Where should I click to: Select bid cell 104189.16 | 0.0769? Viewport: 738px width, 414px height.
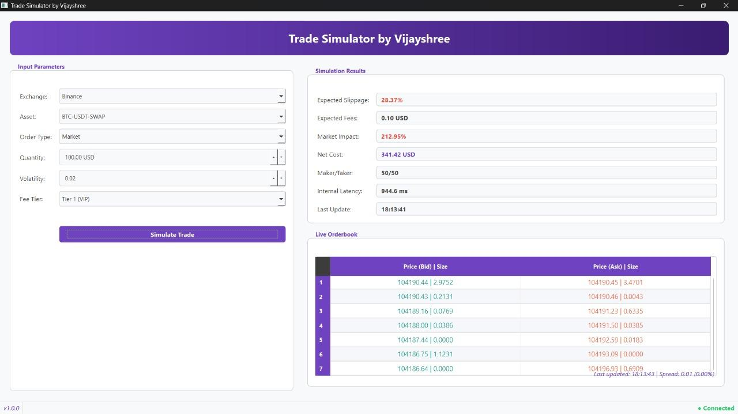point(426,312)
